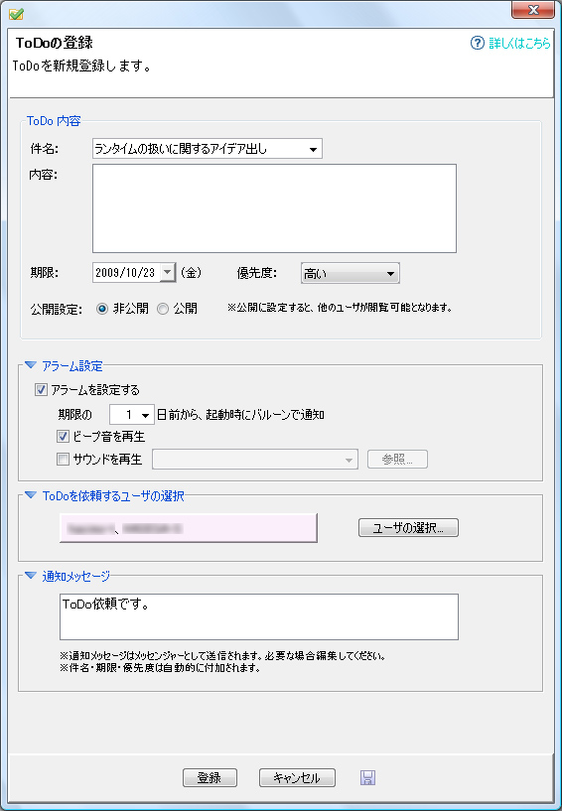562x811 pixels.
Task: Open the days-before number dropdown
Action: pyautogui.click(x=145, y=415)
